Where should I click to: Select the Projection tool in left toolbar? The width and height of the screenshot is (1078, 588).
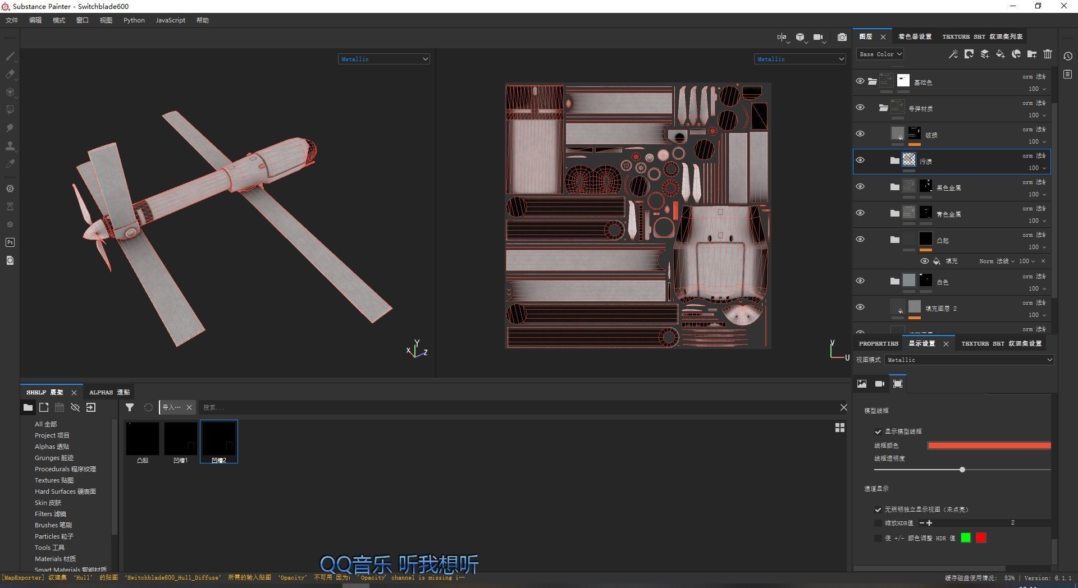click(10, 92)
